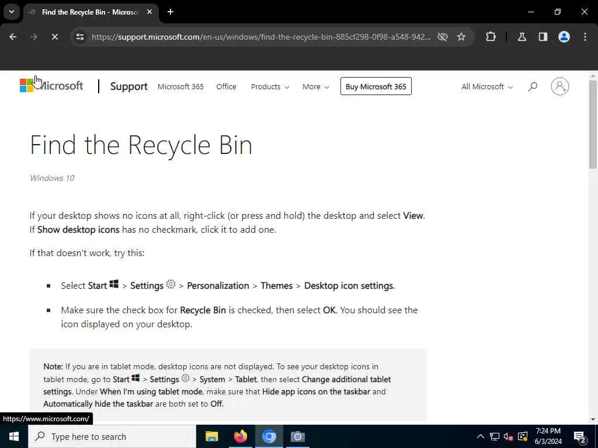The image size is (598, 448).
Task: Open Chrome Labs flask icon
Action: point(522,37)
